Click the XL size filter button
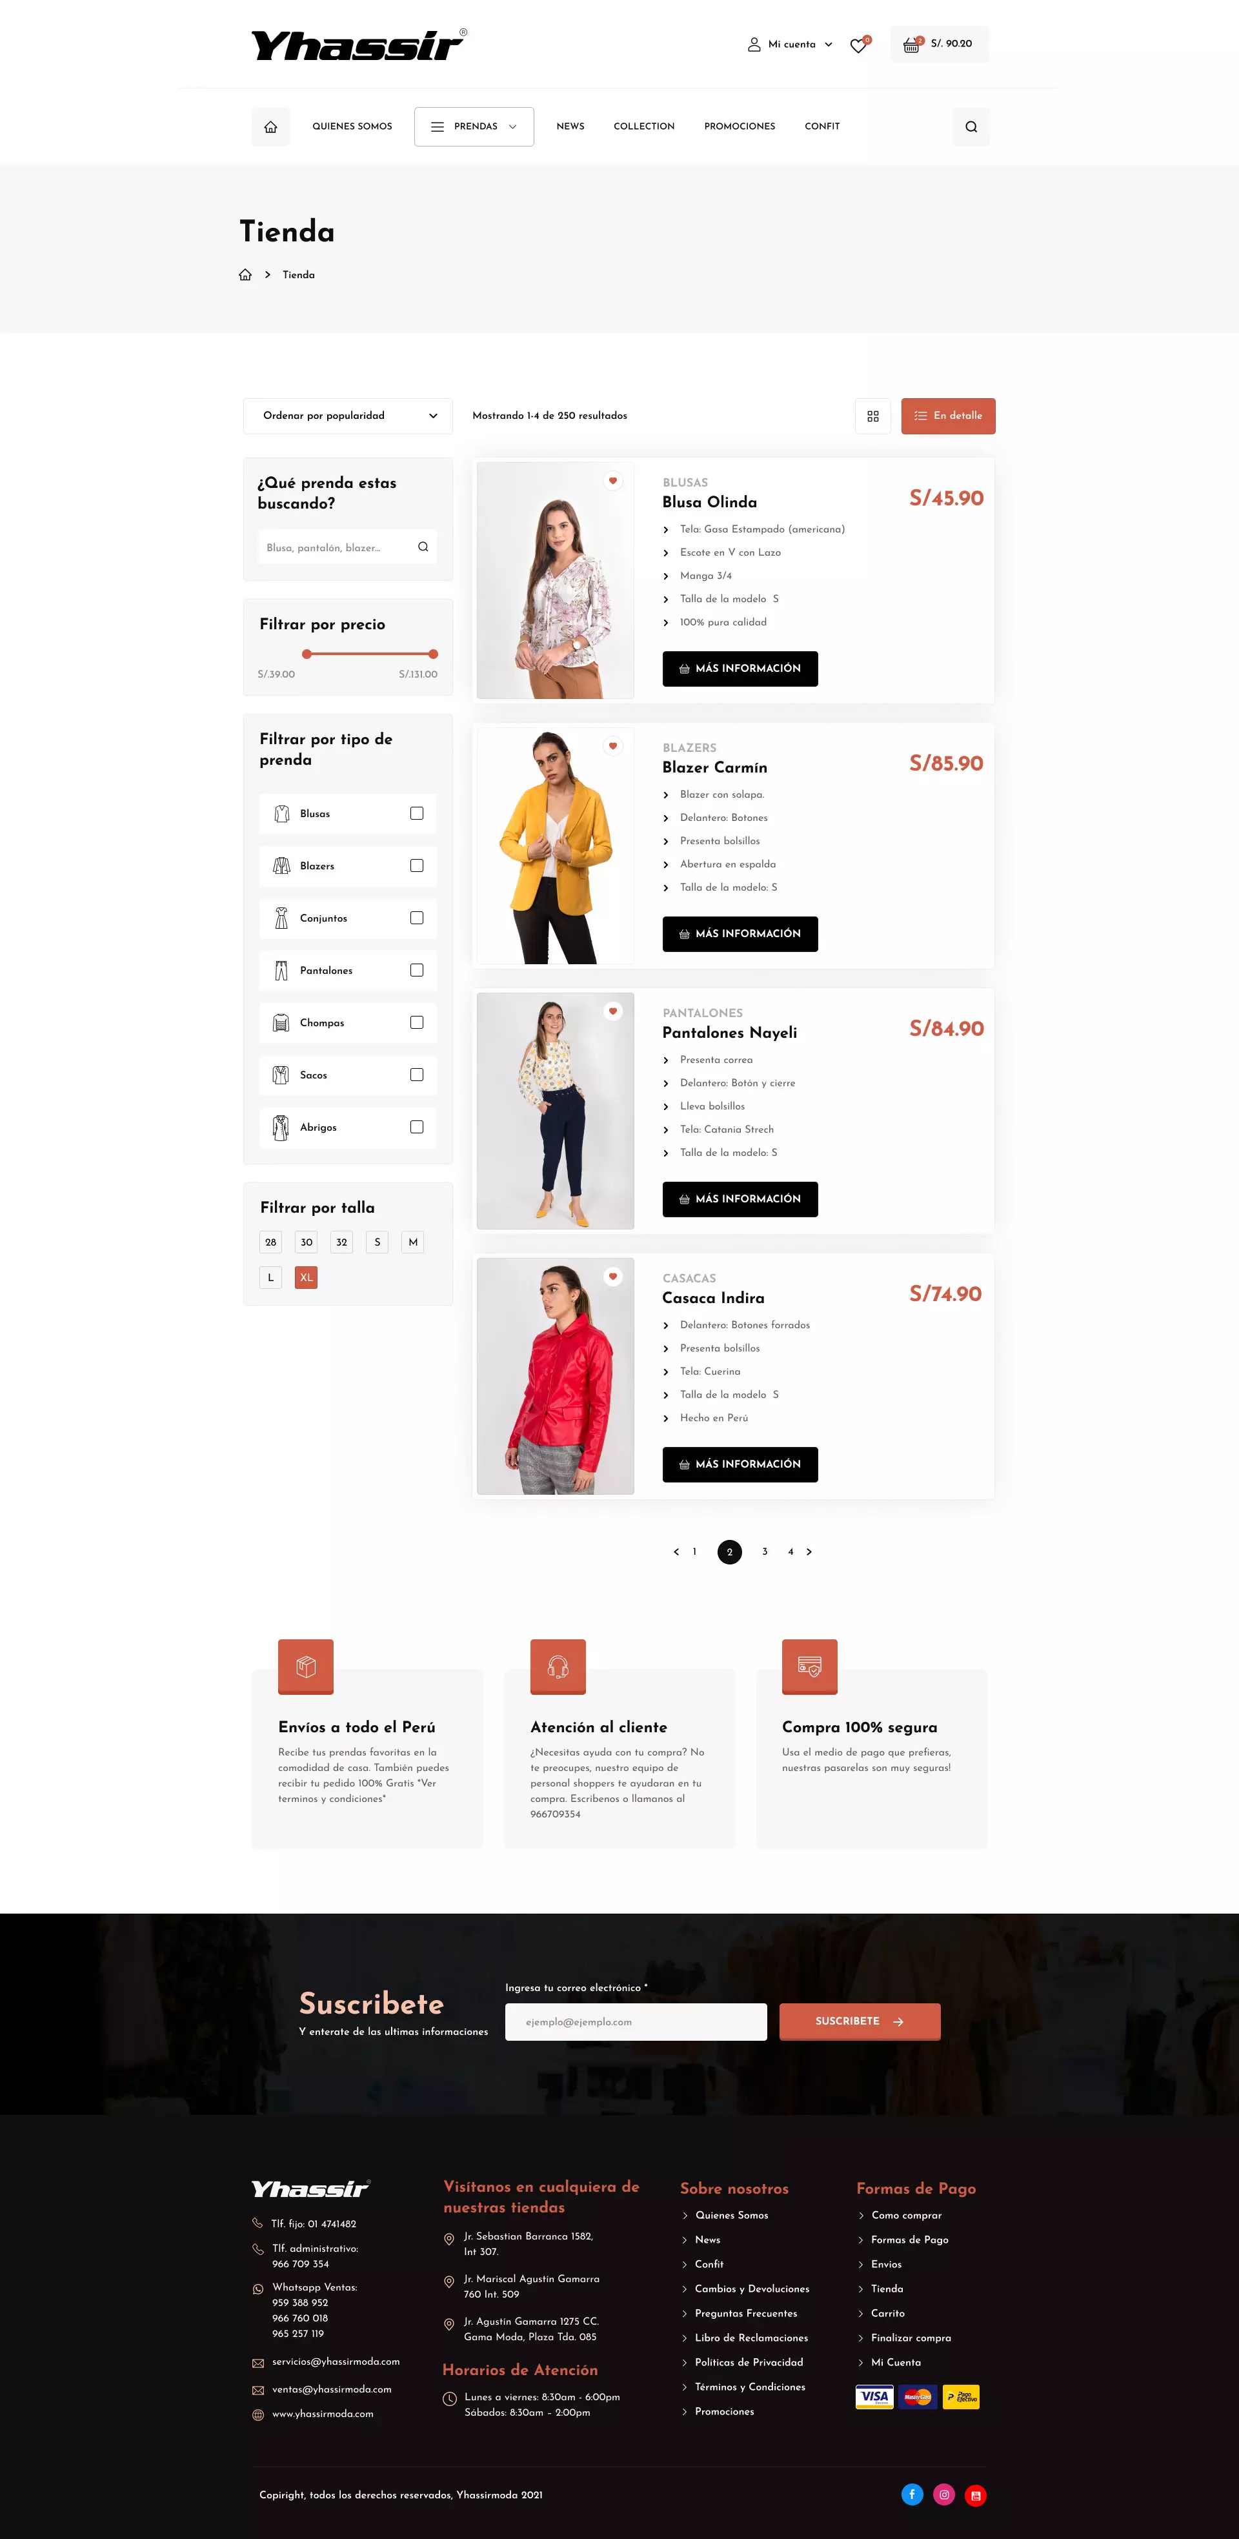Screen dimensions: 1239x2539 (x=306, y=1278)
